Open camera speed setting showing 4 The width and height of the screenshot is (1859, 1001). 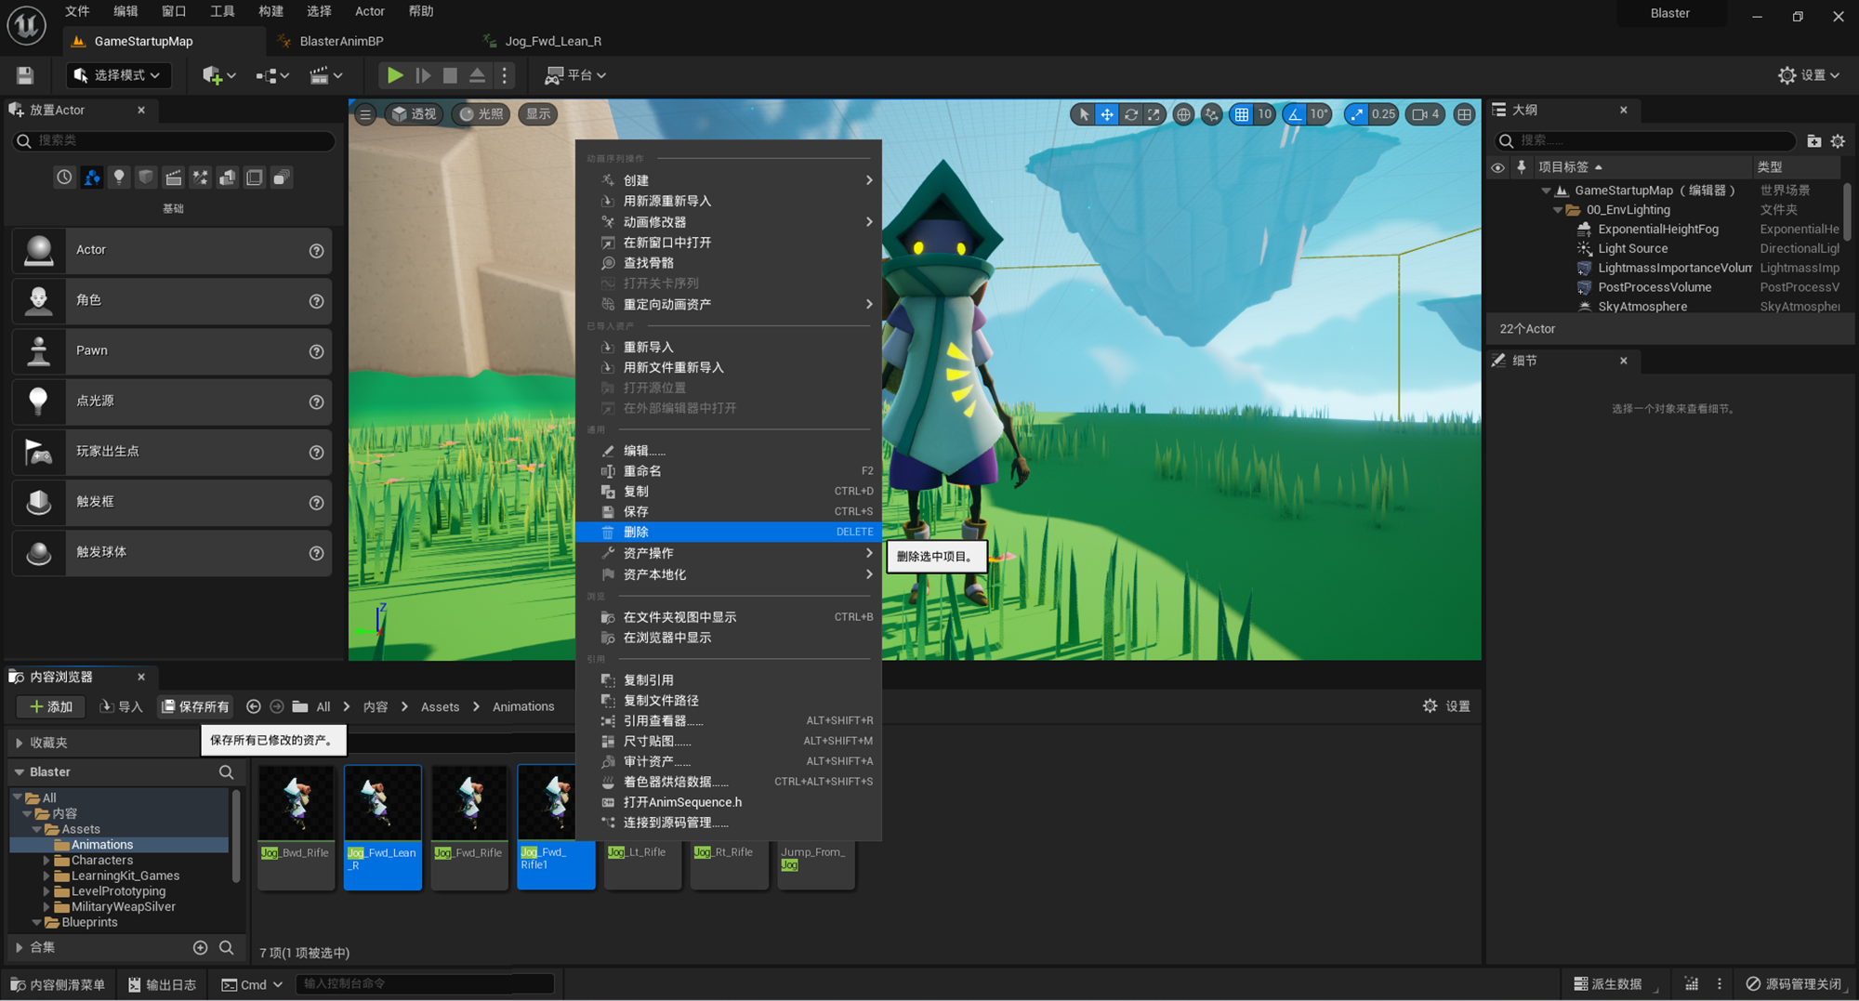pos(1425,114)
